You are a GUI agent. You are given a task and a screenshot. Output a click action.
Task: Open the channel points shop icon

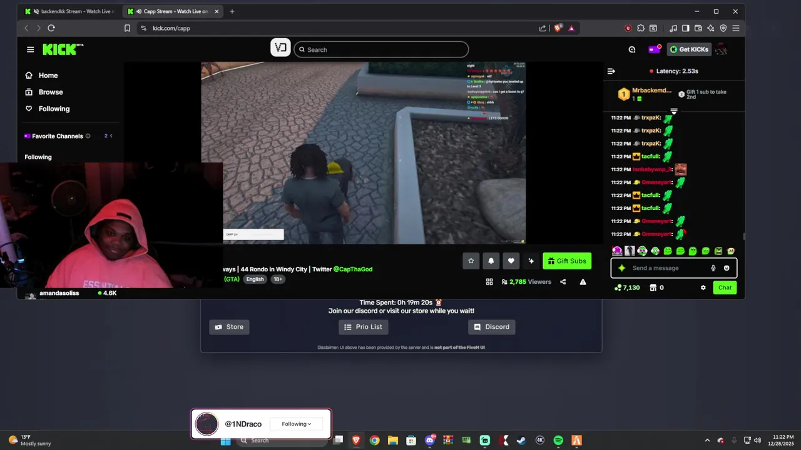pos(653,287)
